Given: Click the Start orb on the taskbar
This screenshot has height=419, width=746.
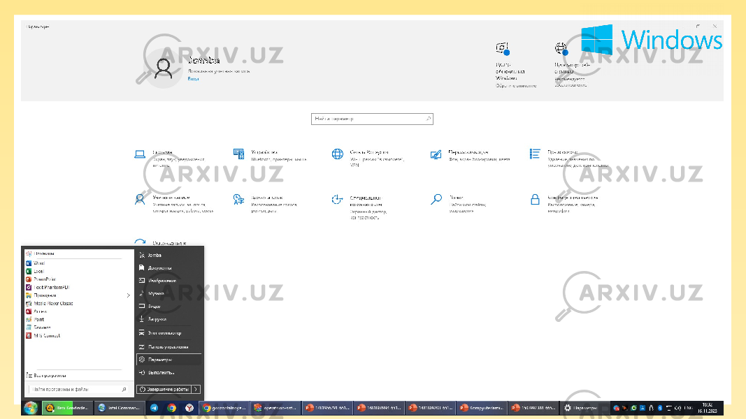Looking at the screenshot, I should coord(31,408).
